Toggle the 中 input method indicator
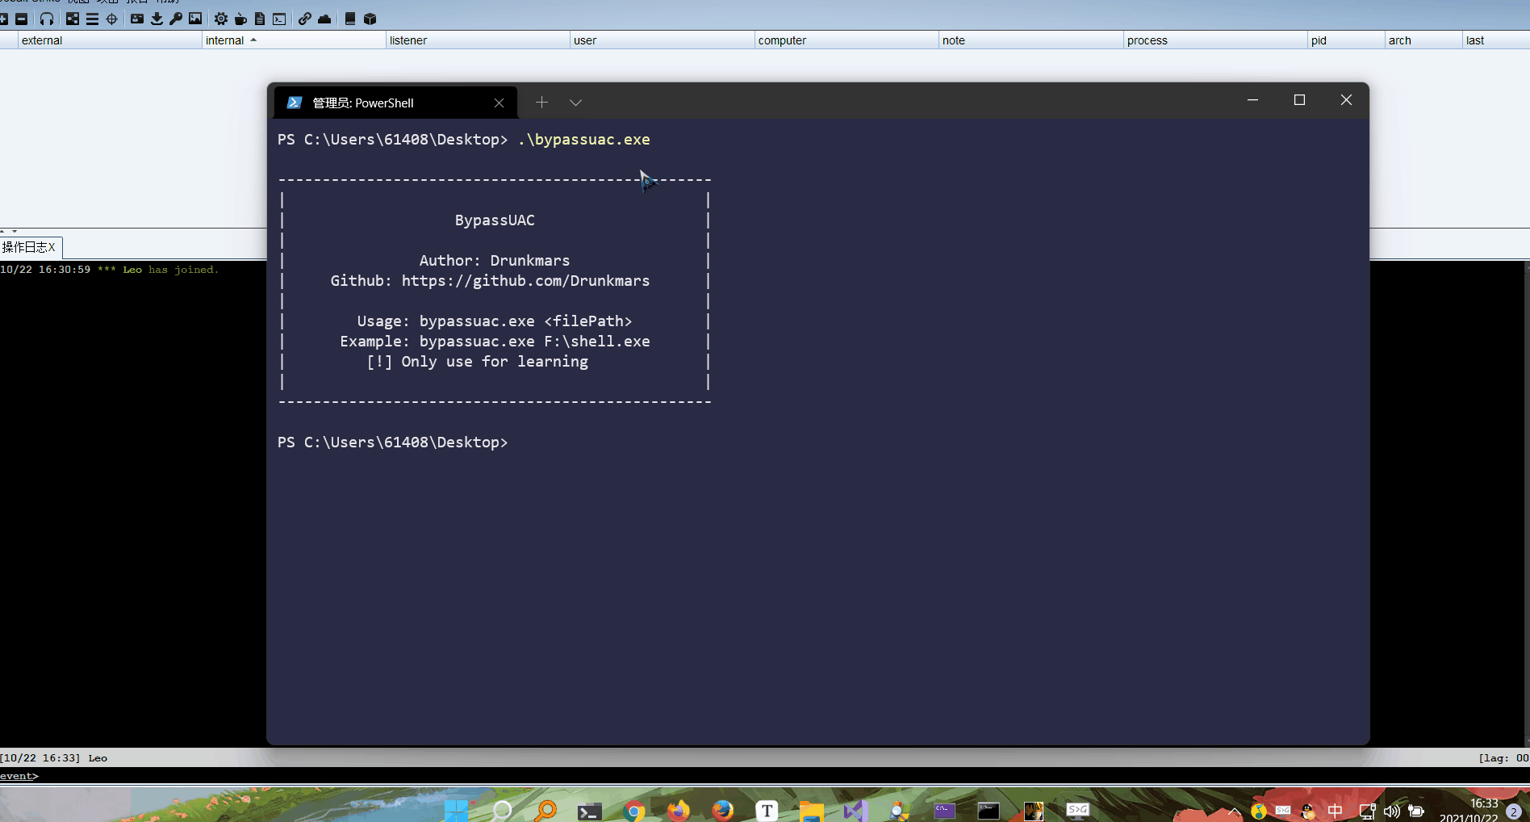1530x822 pixels. pyautogui.click(x=1336, y=812)
